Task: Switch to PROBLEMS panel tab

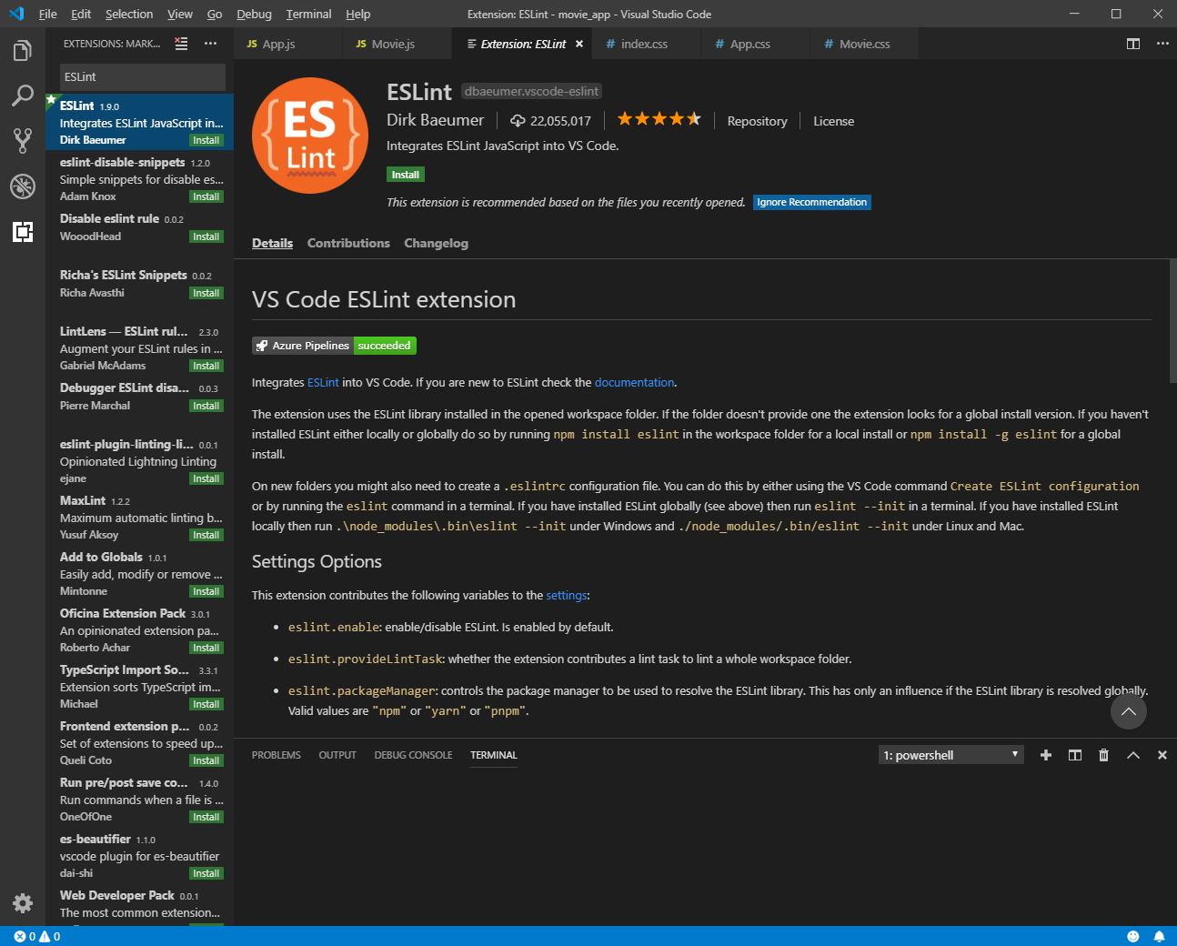Action: click(x=277, y=755)
